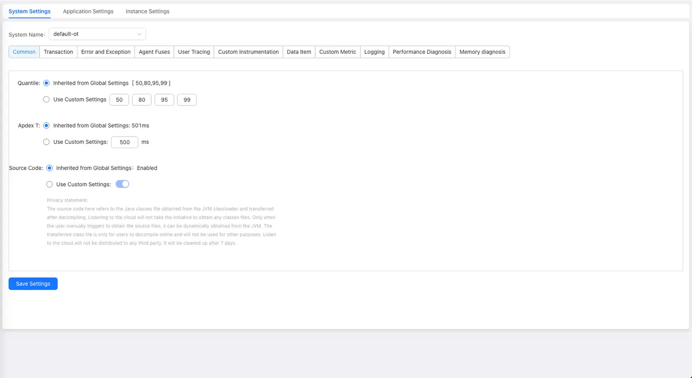Select Quantile Inherited from Global Settings radio

point(47,83)
